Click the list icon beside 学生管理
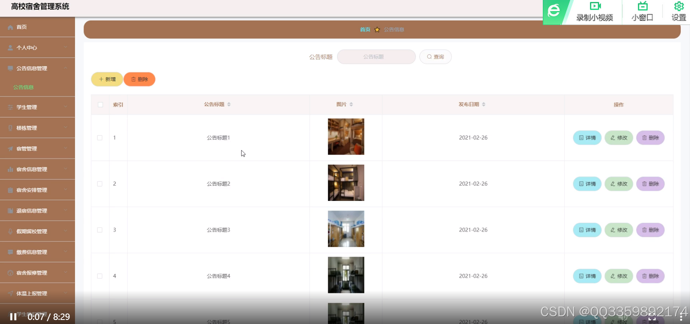 (10, 107)
